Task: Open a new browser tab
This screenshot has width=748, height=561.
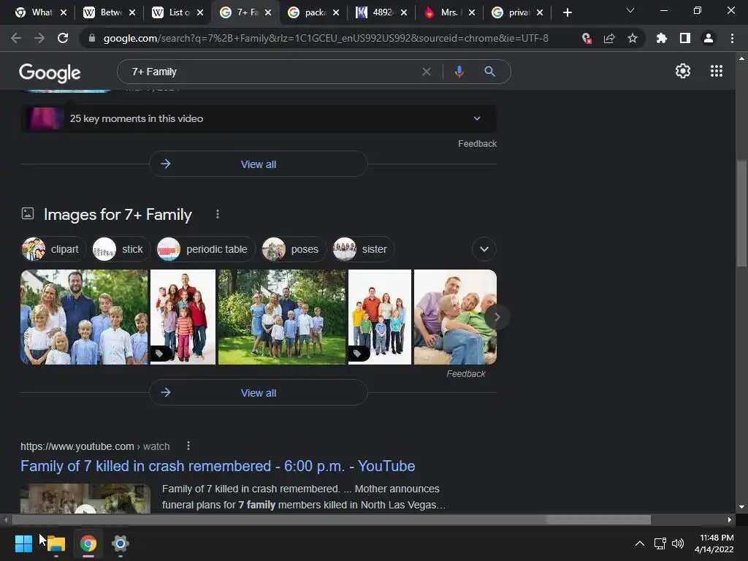Action: (567, 12)
